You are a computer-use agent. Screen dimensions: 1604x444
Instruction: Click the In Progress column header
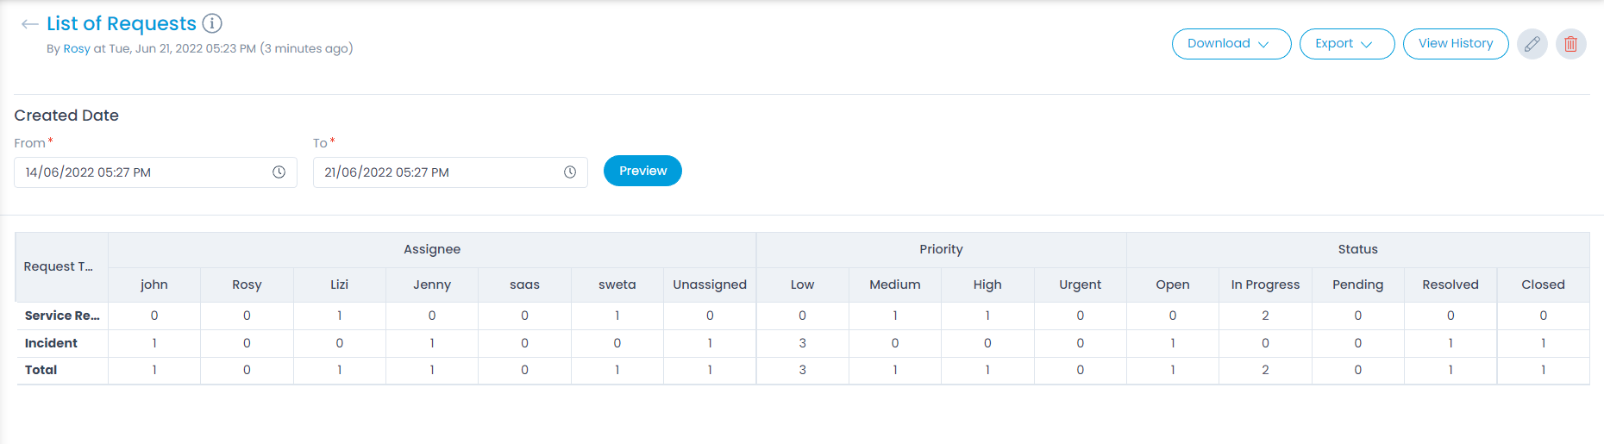click(1265, 285)
